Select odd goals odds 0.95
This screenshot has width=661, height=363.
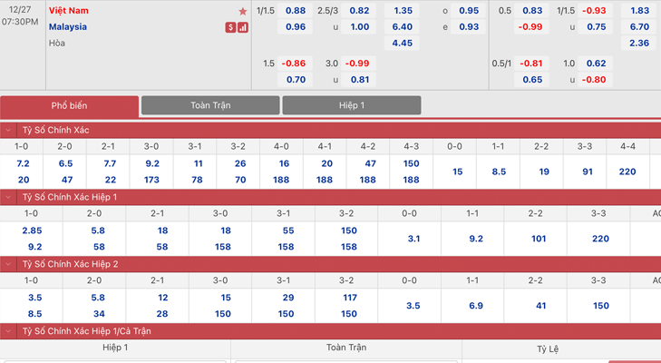tap(469, 11)
